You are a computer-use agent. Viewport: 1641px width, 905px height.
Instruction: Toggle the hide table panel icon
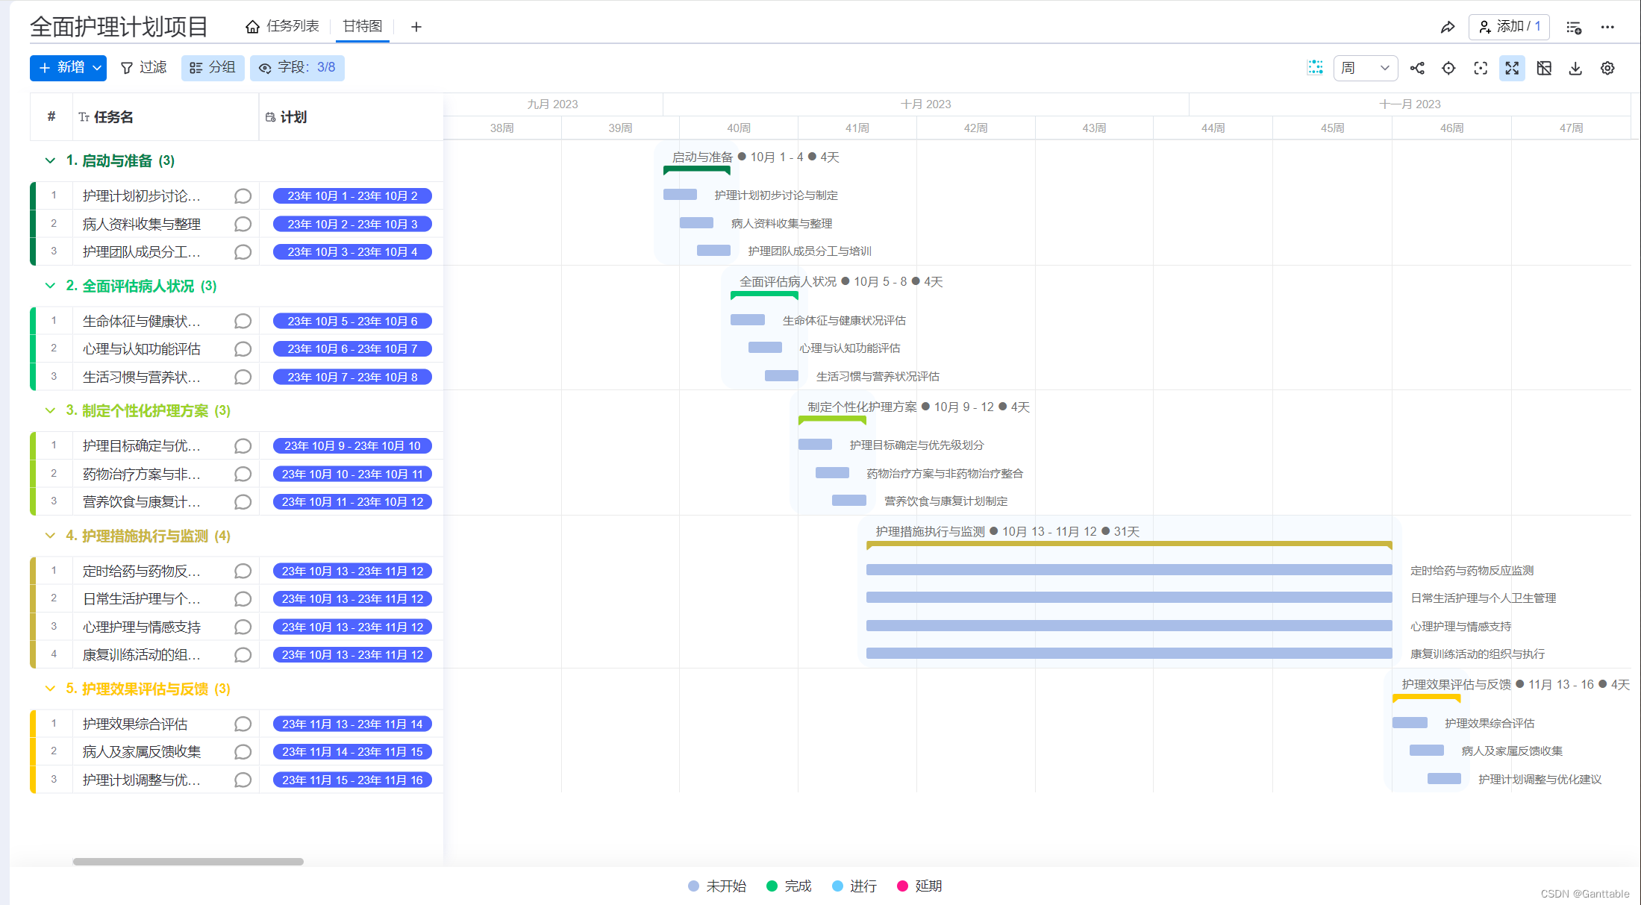pyautogui.click(x=1544, y=69)
